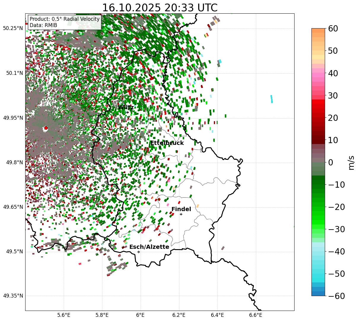Viewport: 358px width, 321px height.
Task: Click the colorbar value 20
Action: coord(333,118)
